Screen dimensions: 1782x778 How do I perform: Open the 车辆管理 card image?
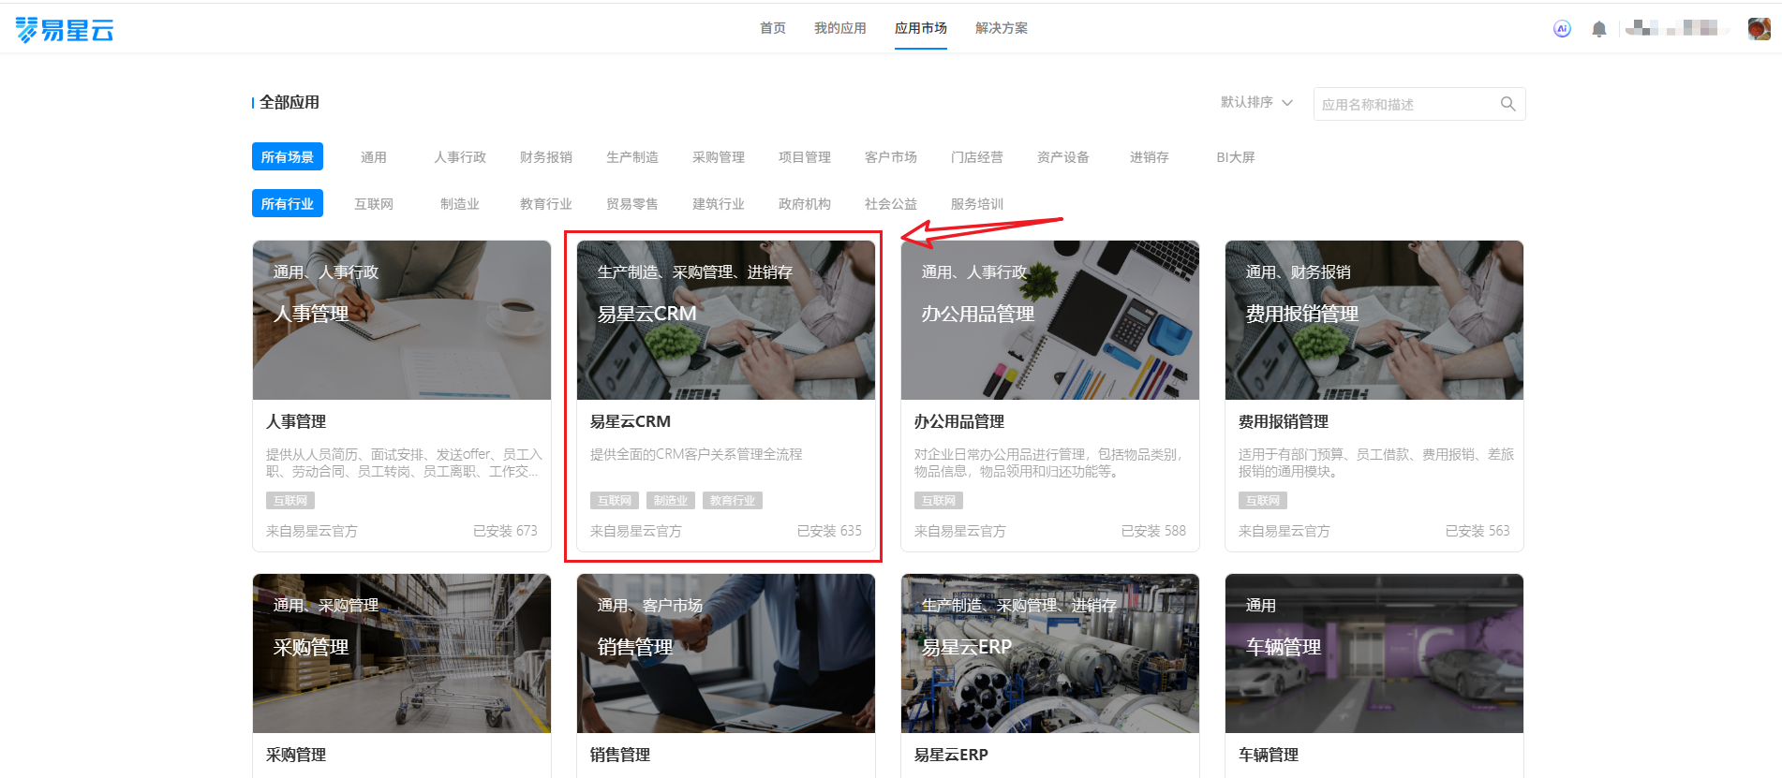pyautogui.click(x=1374, y=653)
